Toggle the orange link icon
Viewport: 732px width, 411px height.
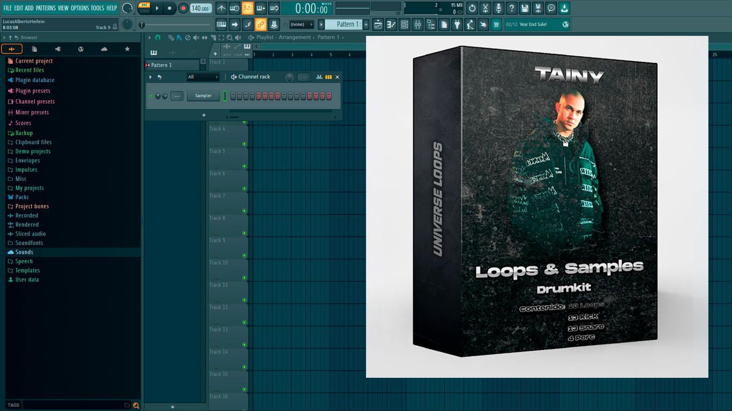pyautogui.click(x=260, y=24)
